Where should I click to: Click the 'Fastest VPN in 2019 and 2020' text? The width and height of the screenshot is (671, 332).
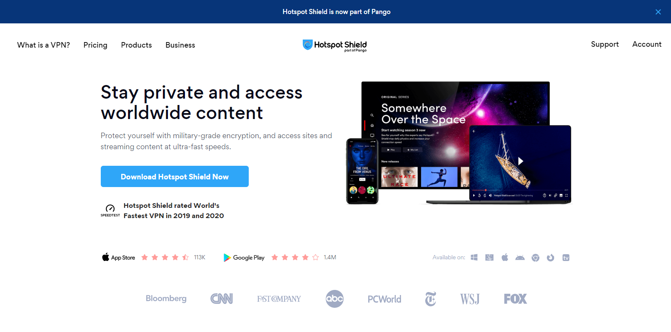(x=173, y=216)
